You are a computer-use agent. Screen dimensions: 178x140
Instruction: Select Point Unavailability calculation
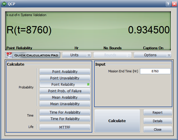coord(65,78)
